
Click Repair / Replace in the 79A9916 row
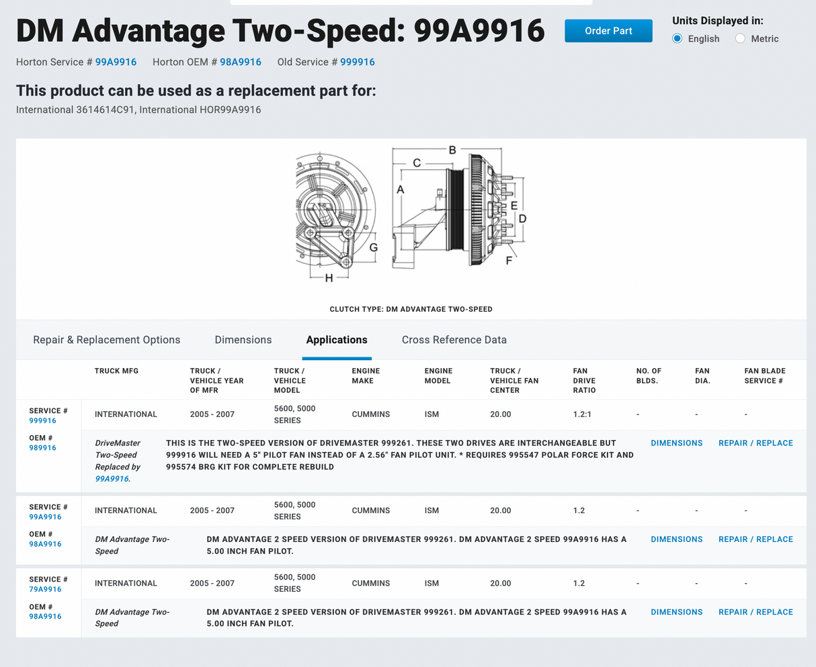pyautogui.click(x=756, y=612)
